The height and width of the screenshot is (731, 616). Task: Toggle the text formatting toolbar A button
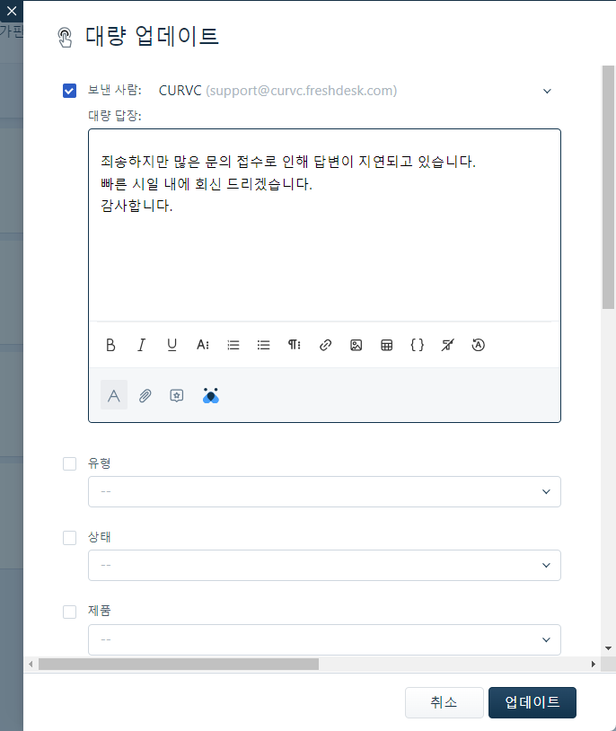pyautogui.click(x=114, y=396)
